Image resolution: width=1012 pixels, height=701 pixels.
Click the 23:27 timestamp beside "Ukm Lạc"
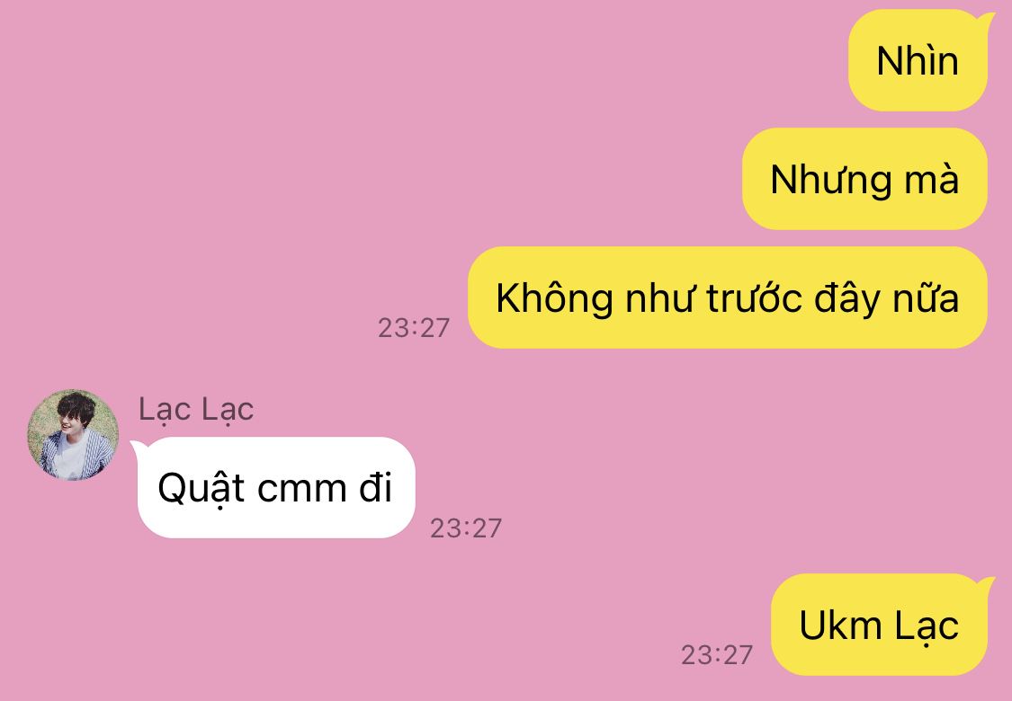(x=717, y=654)
